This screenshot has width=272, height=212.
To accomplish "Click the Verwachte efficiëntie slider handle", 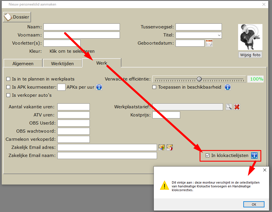I will 199,79.
